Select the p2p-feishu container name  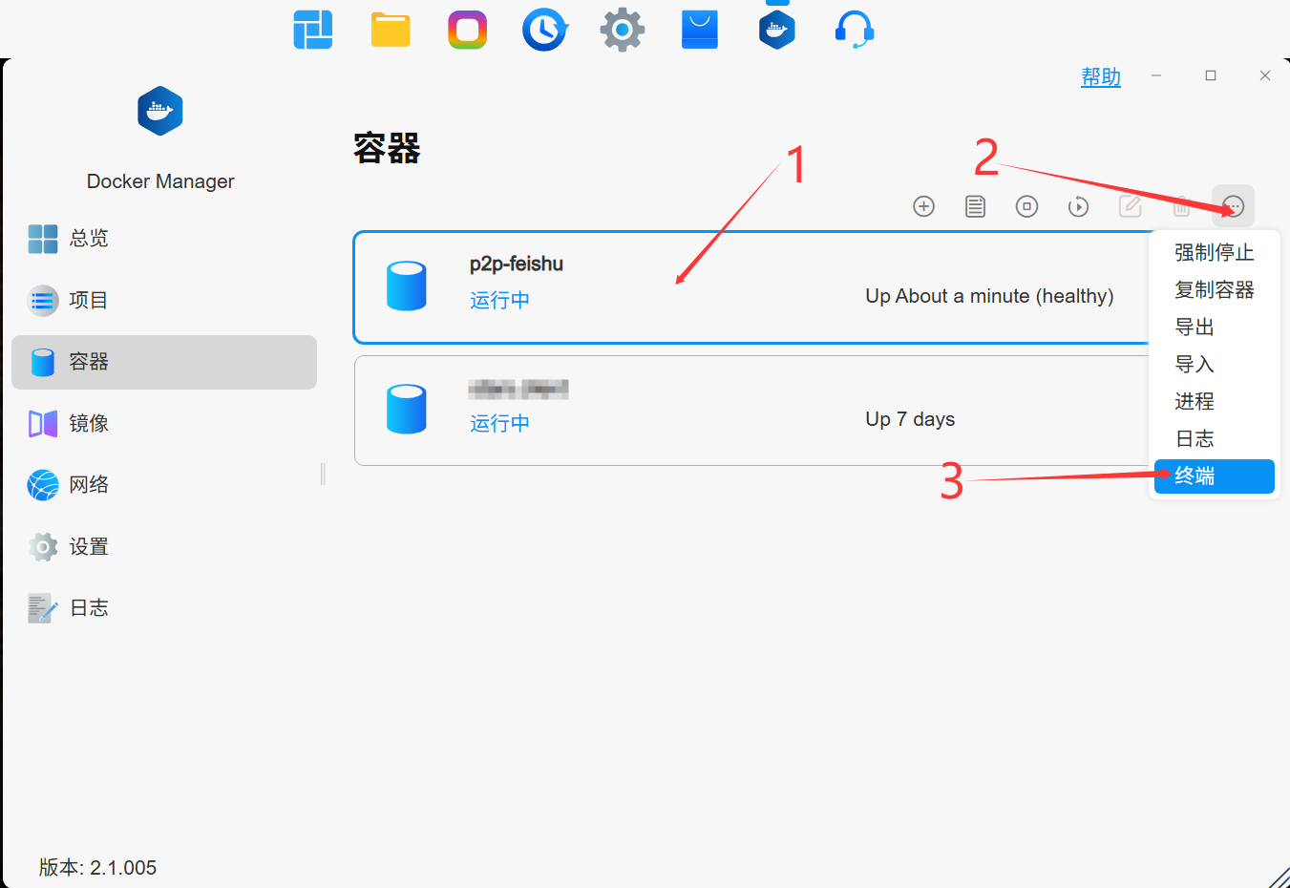click(x=517, y=264)
